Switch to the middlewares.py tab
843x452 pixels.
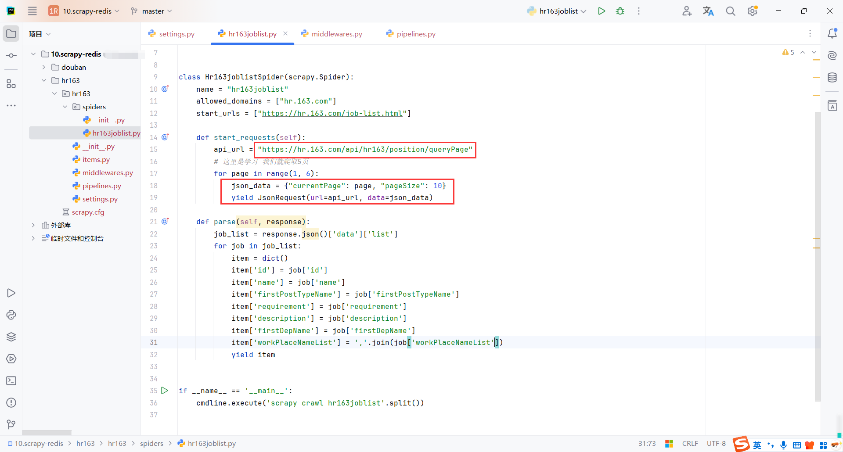coord(332,34)
